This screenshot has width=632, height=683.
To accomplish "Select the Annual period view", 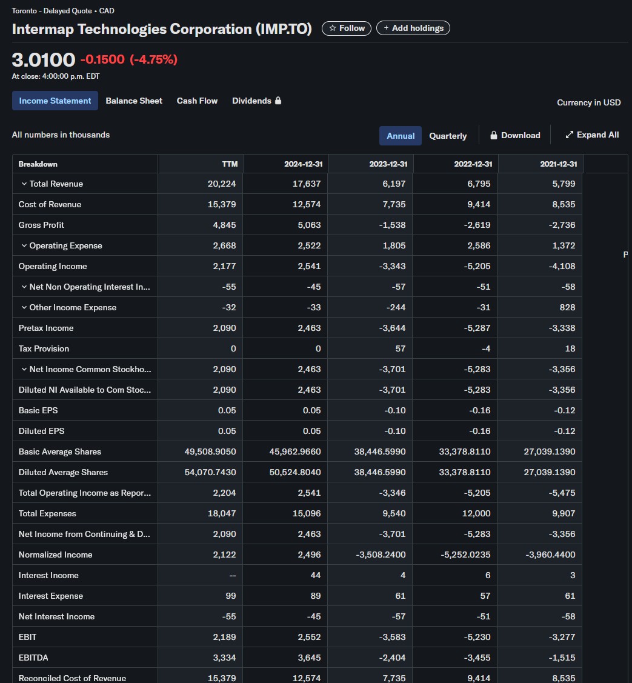I will 401,136.
